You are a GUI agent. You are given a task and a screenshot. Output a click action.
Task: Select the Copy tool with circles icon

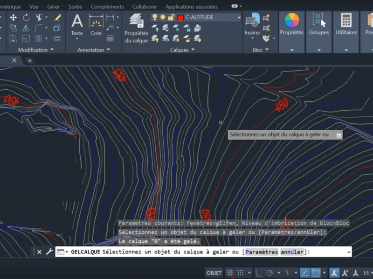[x=14, y=28]
